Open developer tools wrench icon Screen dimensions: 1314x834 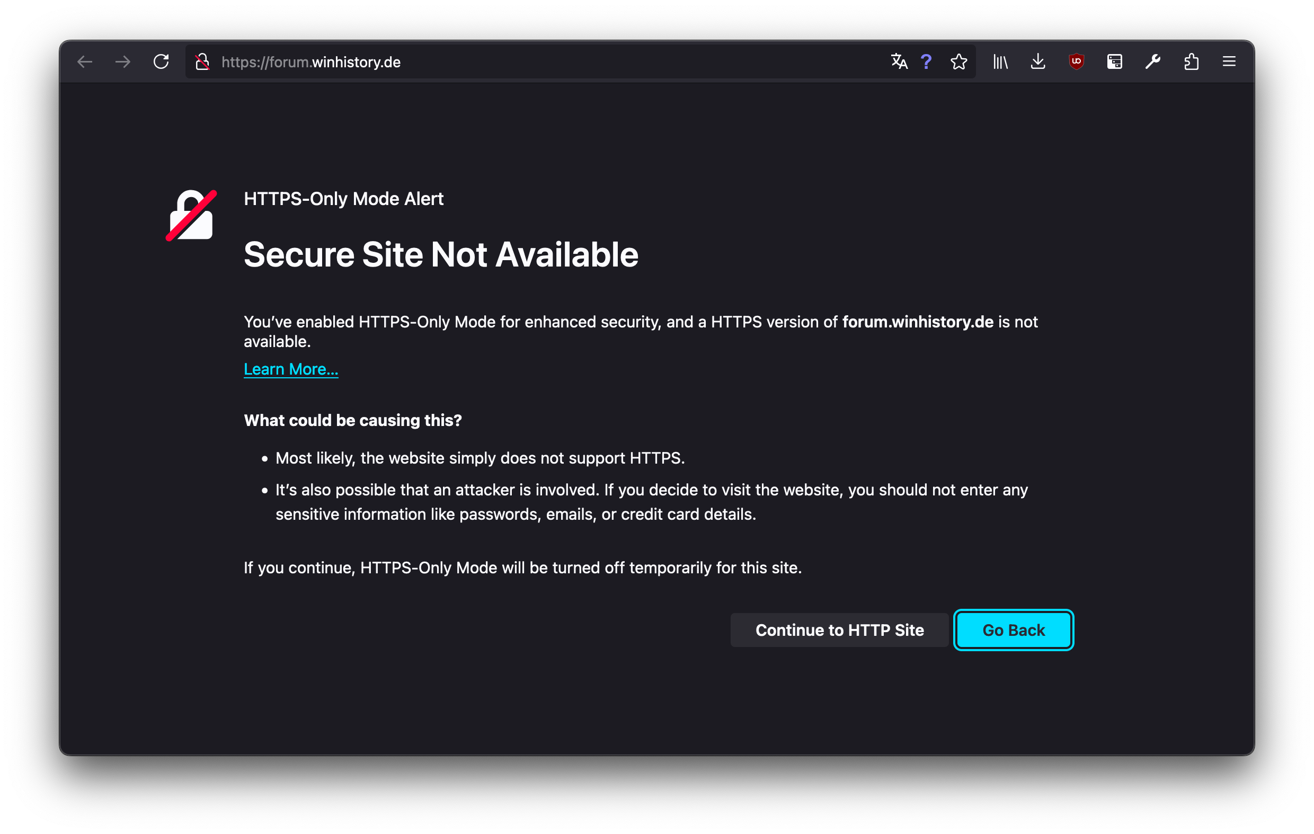(1152, 61)
